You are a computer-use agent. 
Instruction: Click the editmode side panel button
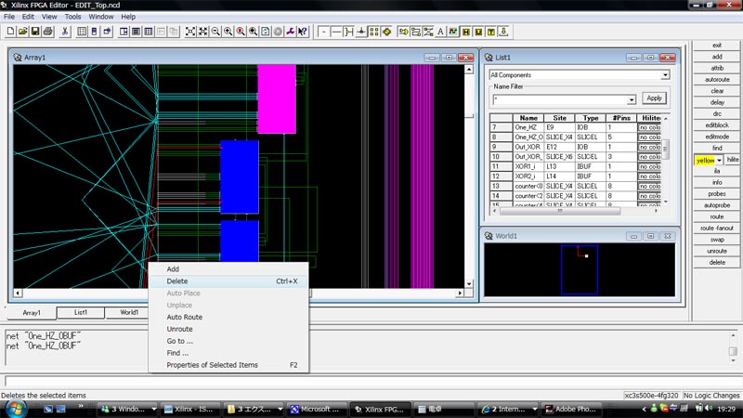click(716, 137)
